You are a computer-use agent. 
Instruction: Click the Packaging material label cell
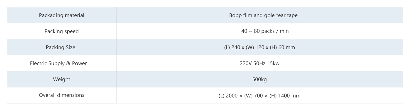62,15
